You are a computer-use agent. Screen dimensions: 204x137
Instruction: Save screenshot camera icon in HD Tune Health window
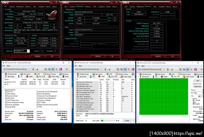(x=125, y=69)
